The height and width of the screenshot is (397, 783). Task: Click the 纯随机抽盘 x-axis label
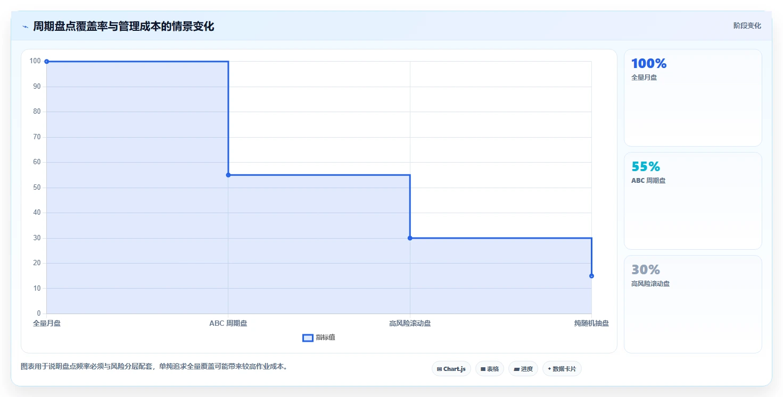tap(591, 323)
